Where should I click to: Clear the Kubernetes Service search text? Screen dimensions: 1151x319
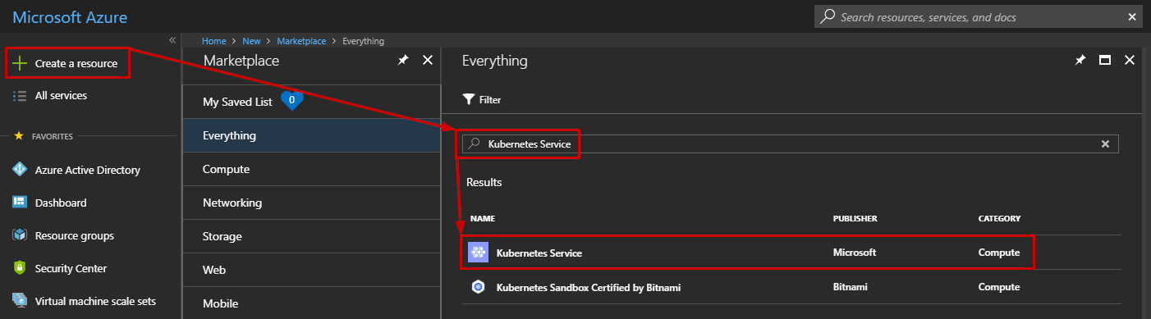coord(1105,144)
